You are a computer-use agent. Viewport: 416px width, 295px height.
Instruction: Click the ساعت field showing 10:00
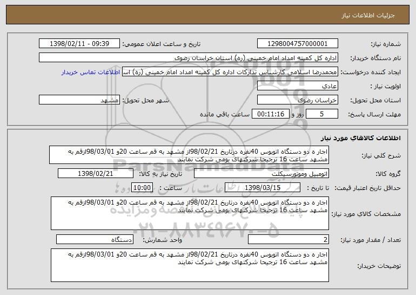[x=142, y=188]
